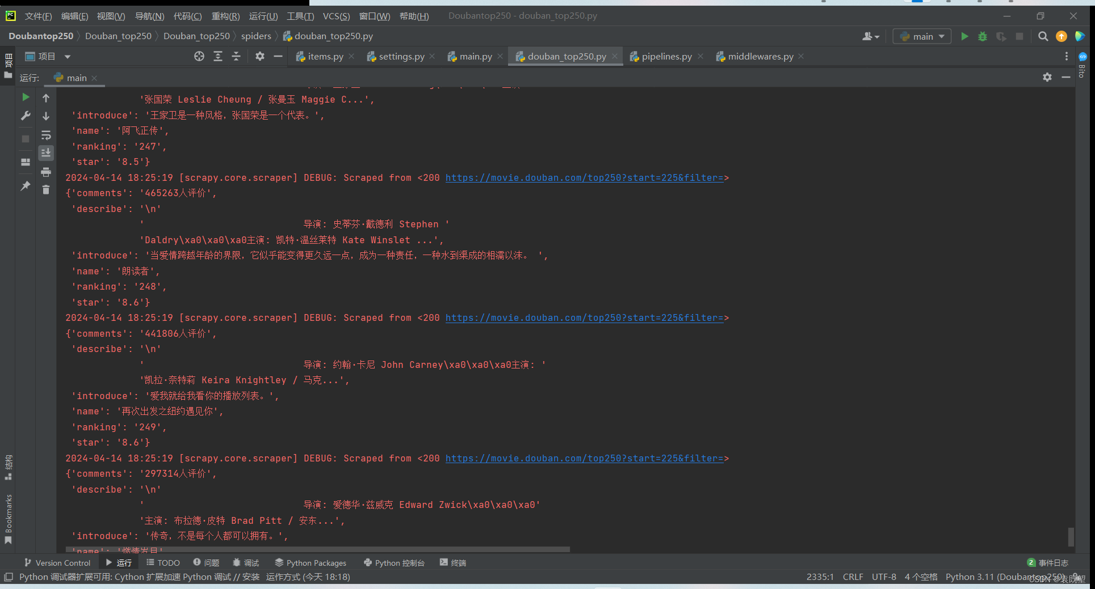This screenshot has width=1095, height=589.
Task: Open the 编辑(E) menu
Action: 74,16
